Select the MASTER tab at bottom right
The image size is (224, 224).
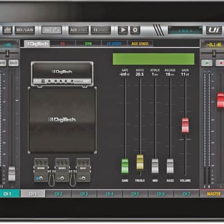click(212, 194)
